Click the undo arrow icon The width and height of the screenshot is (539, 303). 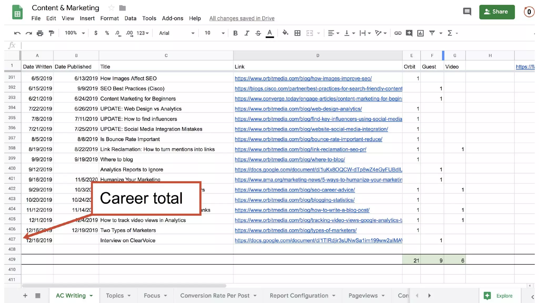tap(17, 33)
